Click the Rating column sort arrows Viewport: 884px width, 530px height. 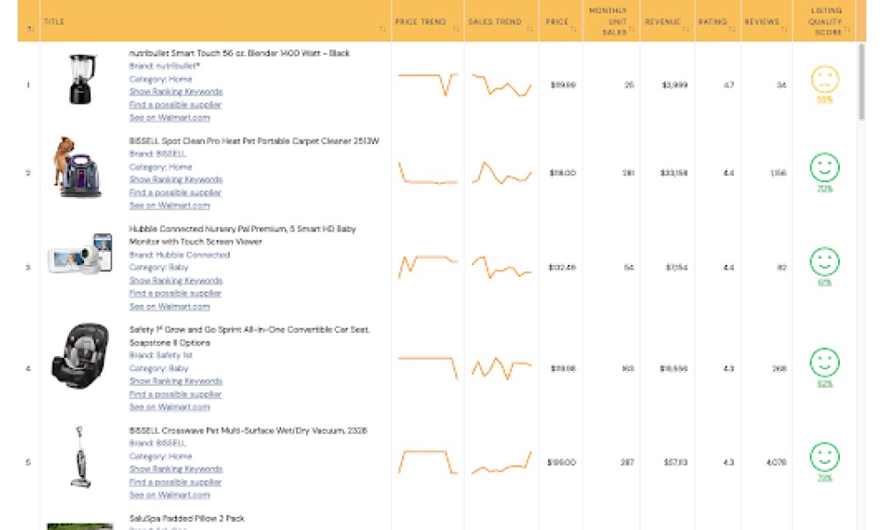(x=732, y=29)
